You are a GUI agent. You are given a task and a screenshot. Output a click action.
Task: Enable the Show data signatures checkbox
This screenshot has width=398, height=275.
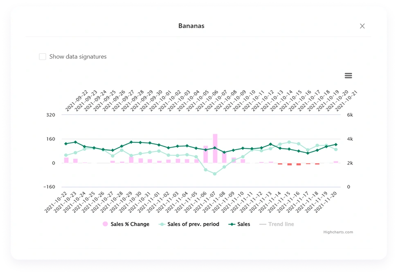[43, 57]
